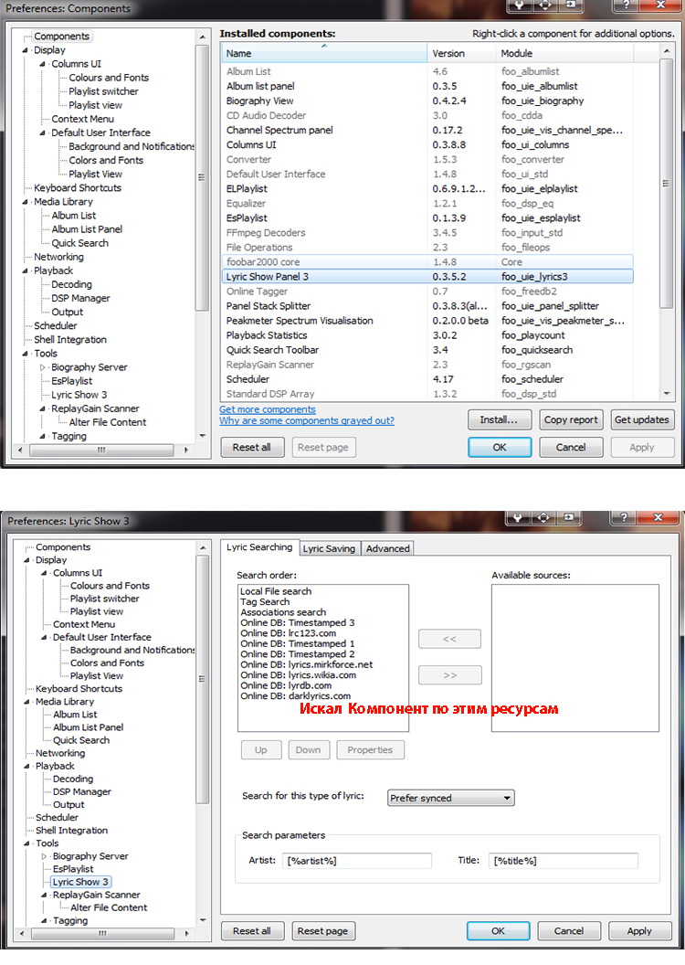Click Reset all in the Components window

pyautogui.click(x=251, y=448)
